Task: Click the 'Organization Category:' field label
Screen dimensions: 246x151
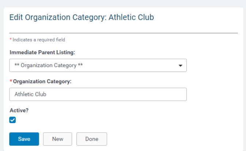Action: coord(42,82)
